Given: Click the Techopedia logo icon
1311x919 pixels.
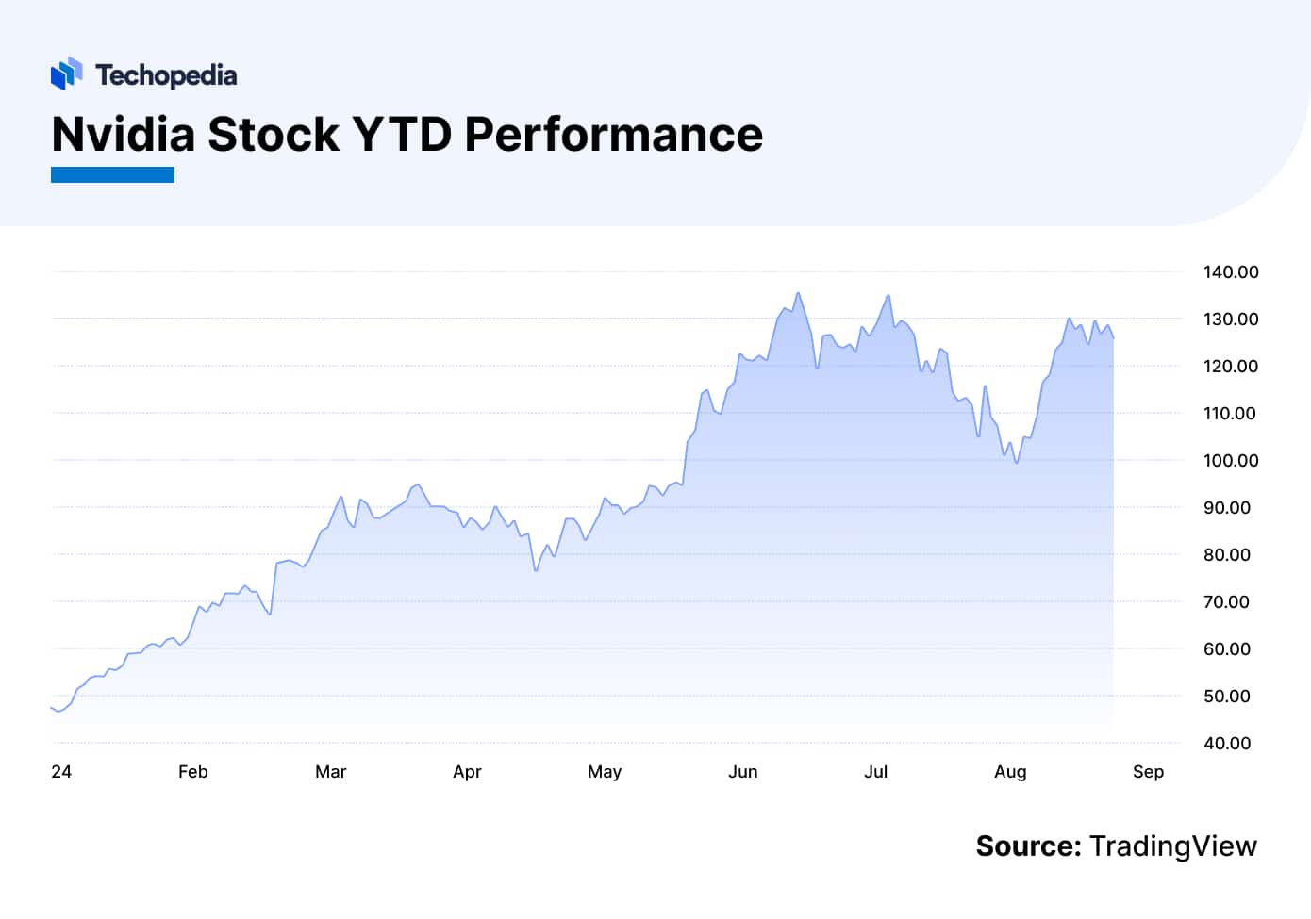Looking at the screenshot, I should (66, 74).
